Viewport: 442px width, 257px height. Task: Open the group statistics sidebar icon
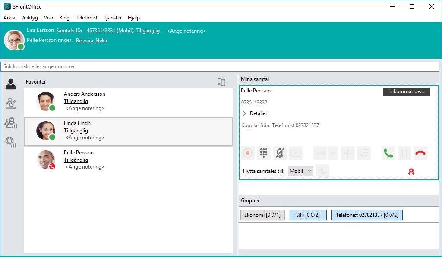coord(11,123)
